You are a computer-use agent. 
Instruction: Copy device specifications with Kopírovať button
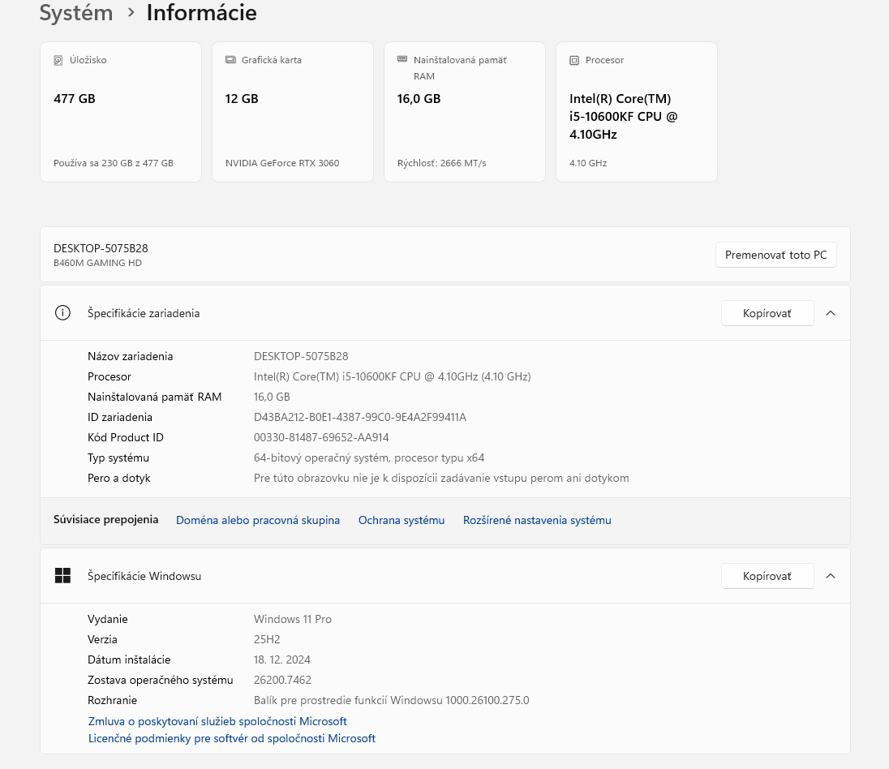point(767,313)
